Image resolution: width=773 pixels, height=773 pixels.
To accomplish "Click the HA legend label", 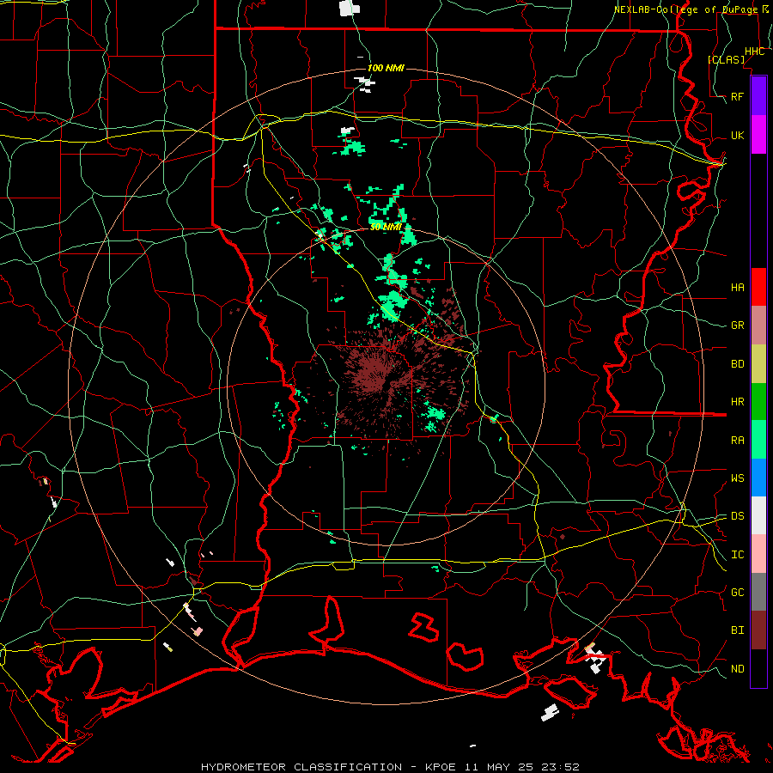I will [x=737, y=287].
